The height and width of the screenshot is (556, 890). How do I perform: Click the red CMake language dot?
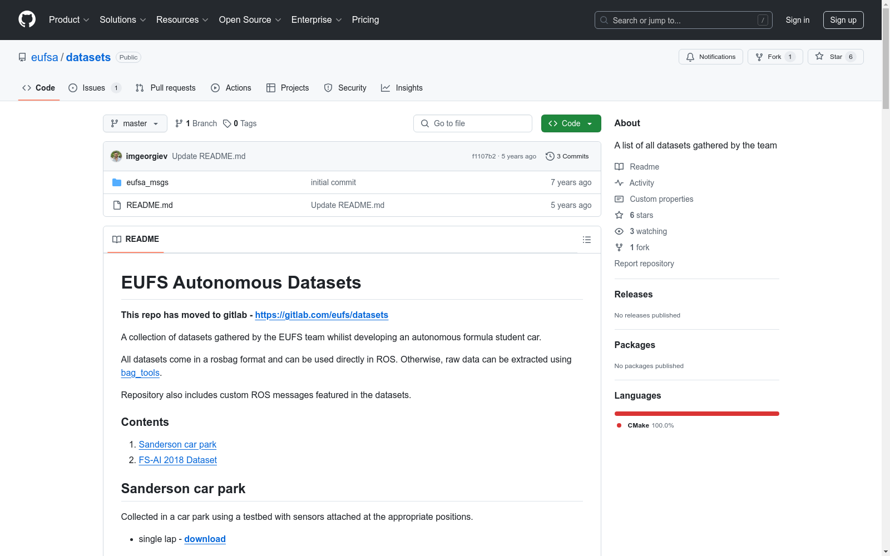tap(619, 425)
